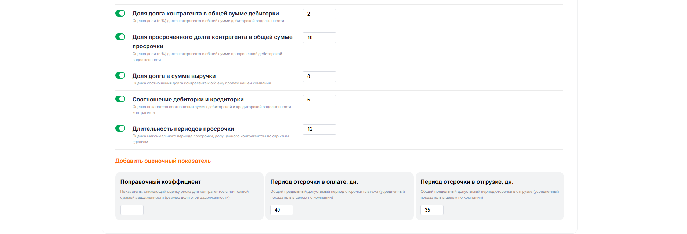Click the 'Период отсрочки в оплате, дн.' heading
Viewport: 687px width, 234px height.
(x=314, y=182)
